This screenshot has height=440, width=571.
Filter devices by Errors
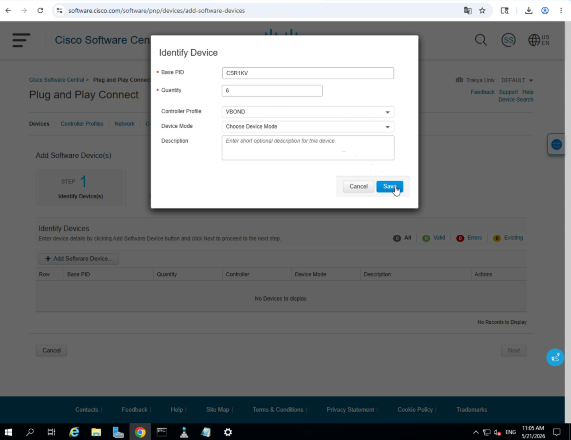coord(469,238)
